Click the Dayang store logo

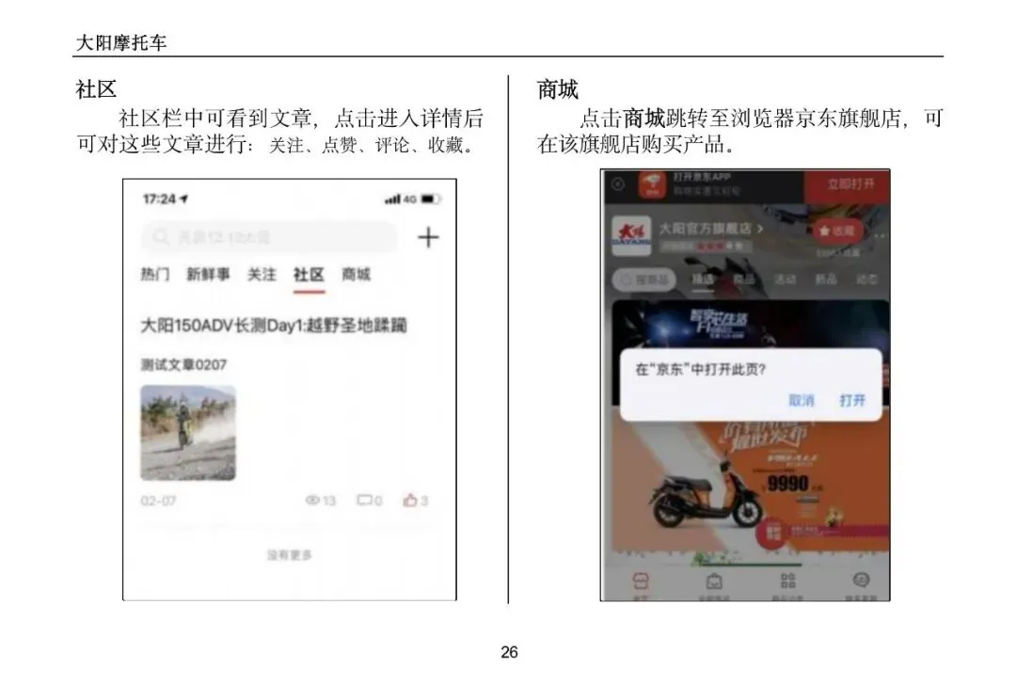[x=631, y=236]
